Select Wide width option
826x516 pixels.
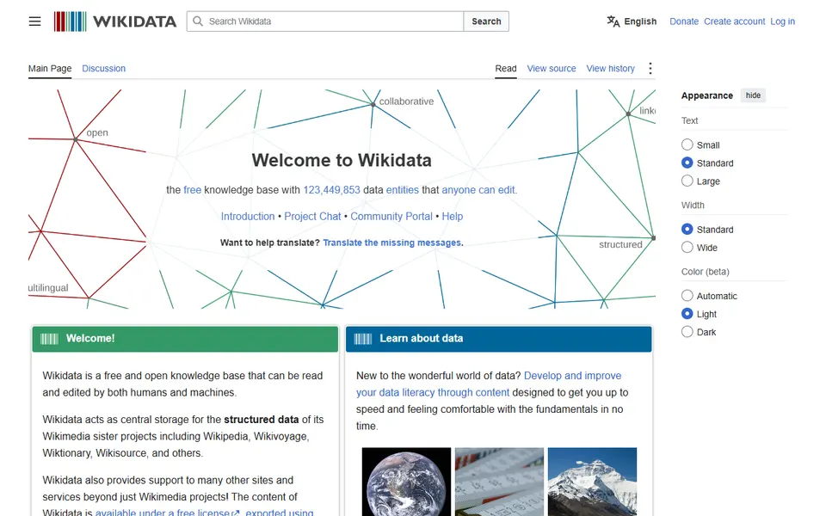(687, 247)
